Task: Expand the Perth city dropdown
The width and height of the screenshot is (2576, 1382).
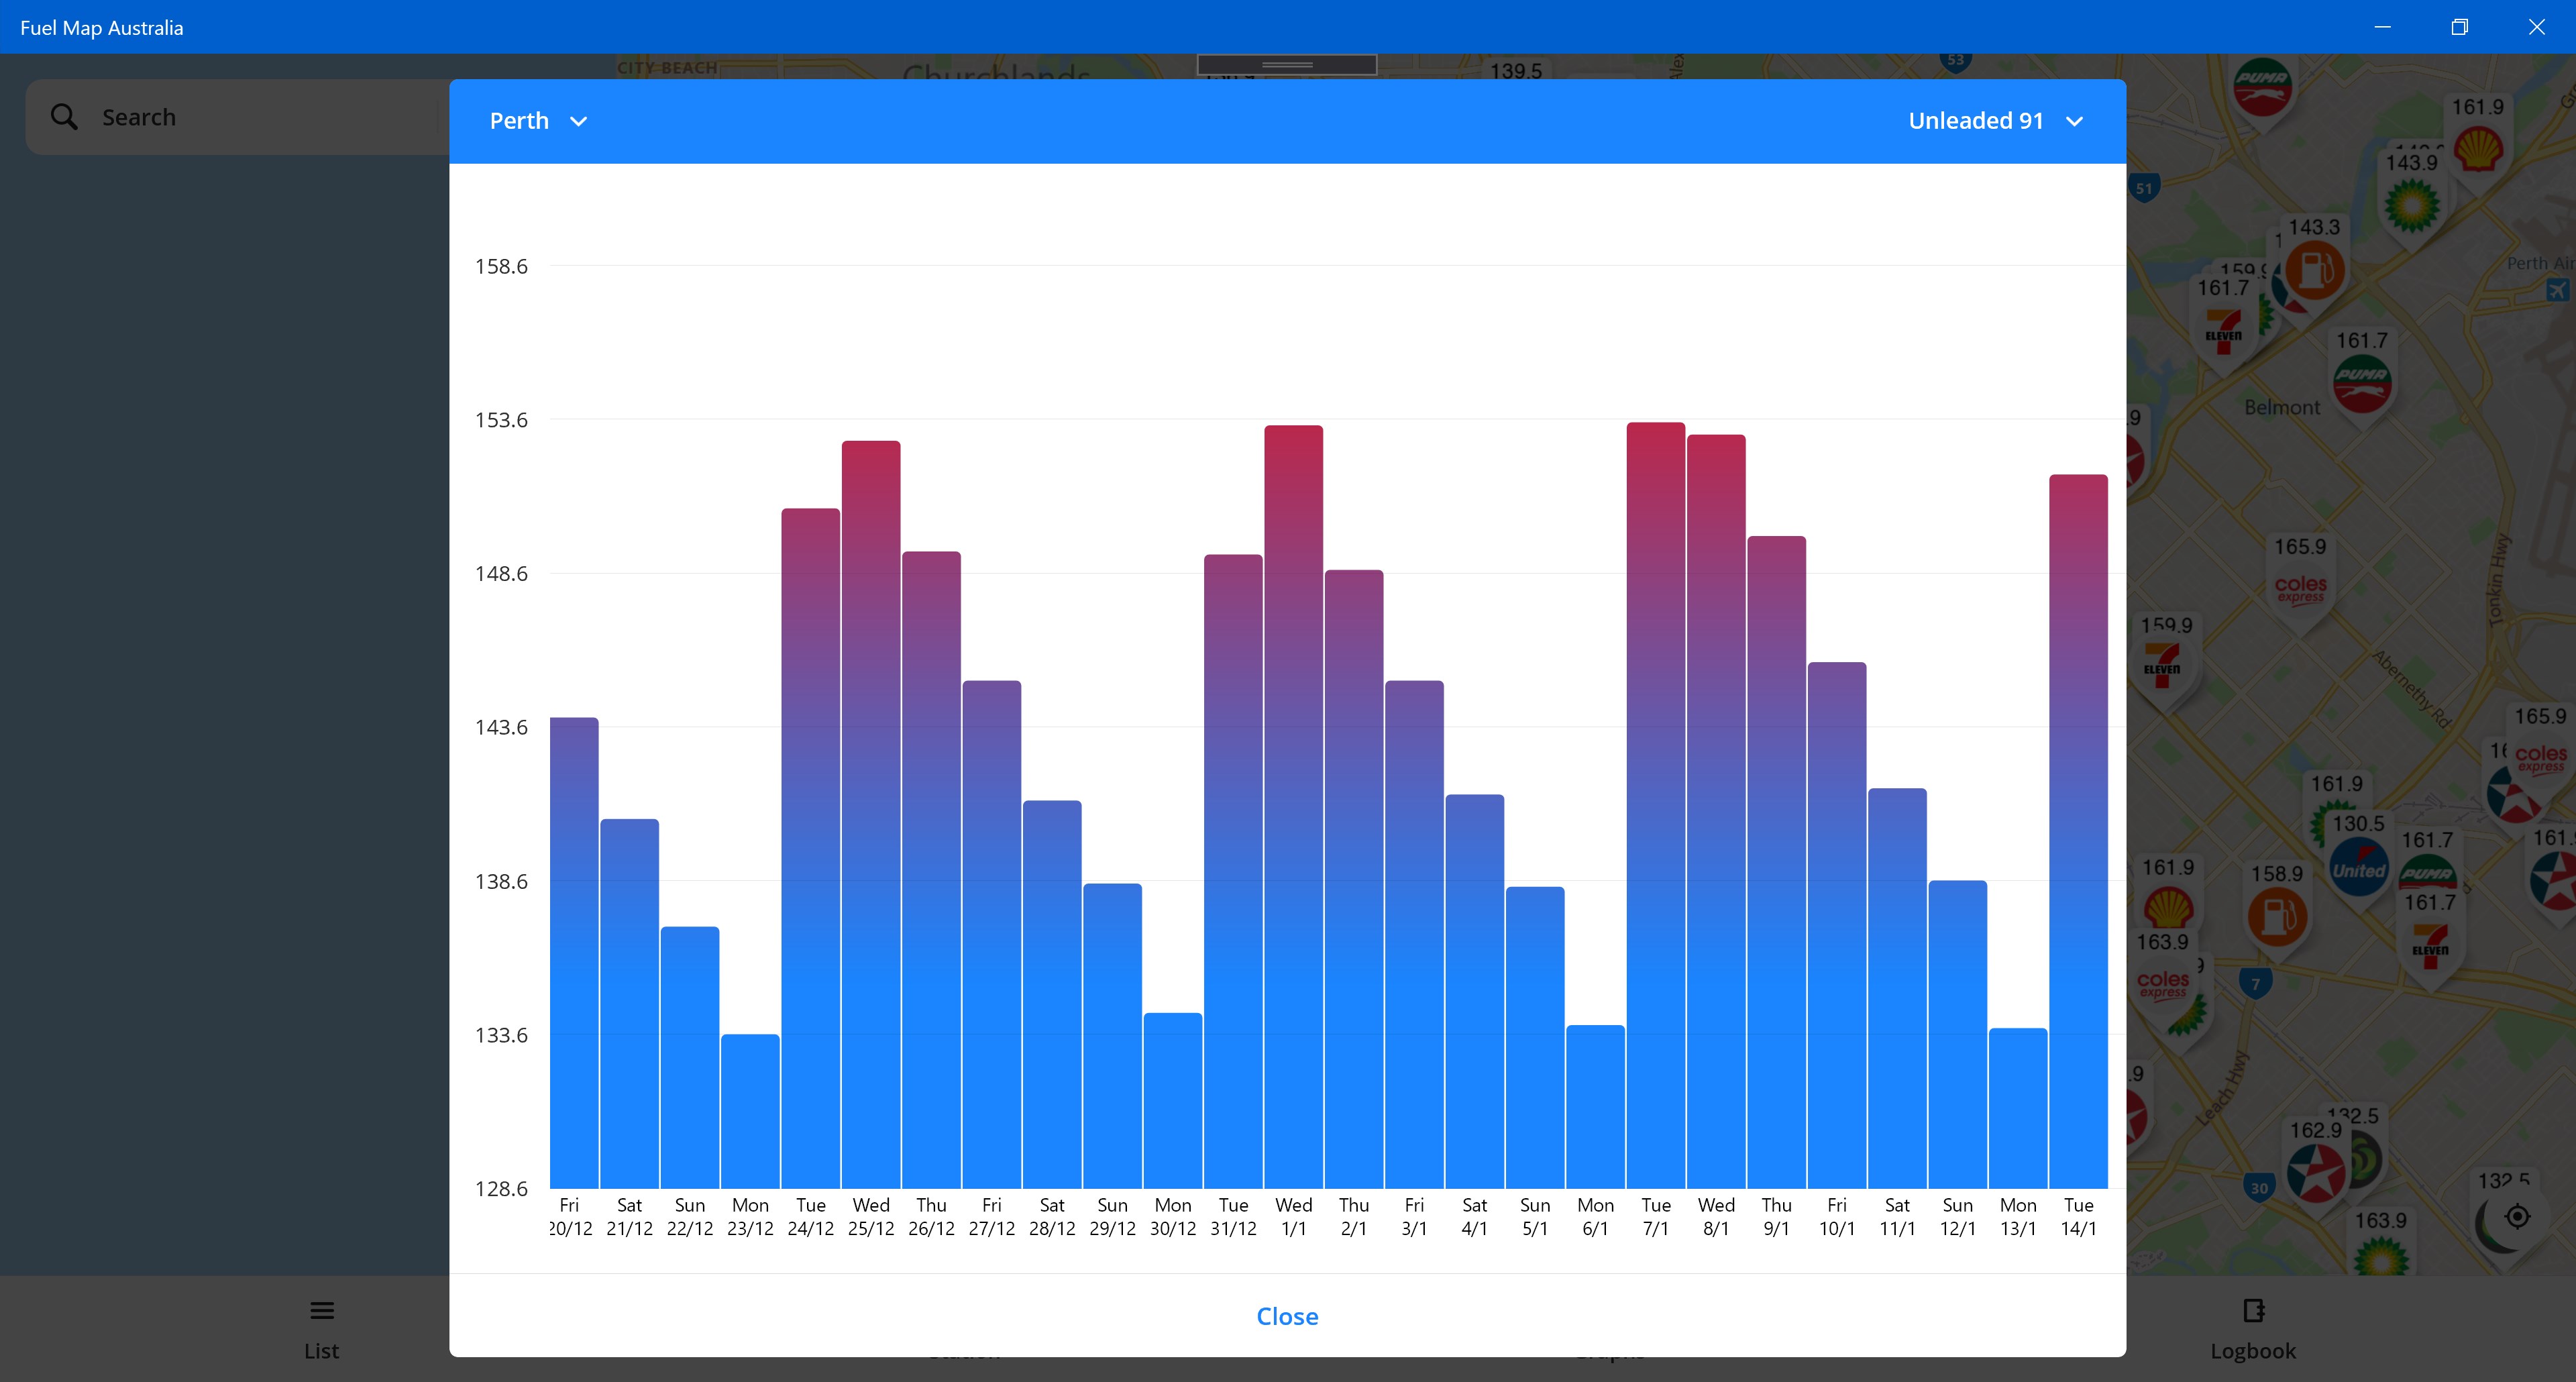Action: coord(538,121)
